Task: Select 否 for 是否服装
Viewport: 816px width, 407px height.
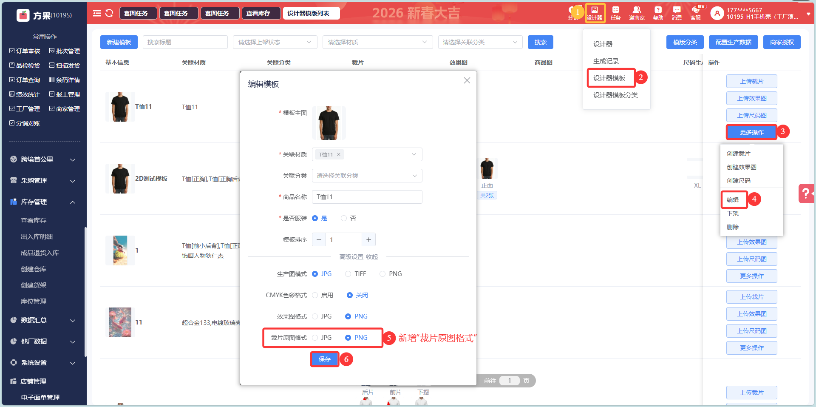Action: click(344, 218)
